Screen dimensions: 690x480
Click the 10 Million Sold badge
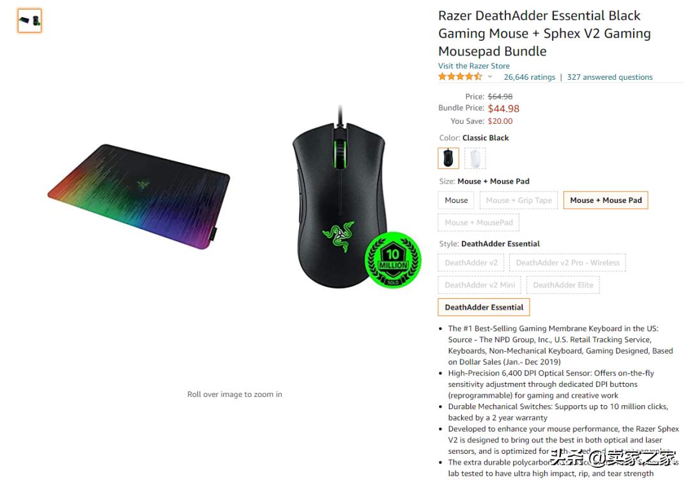393,260
